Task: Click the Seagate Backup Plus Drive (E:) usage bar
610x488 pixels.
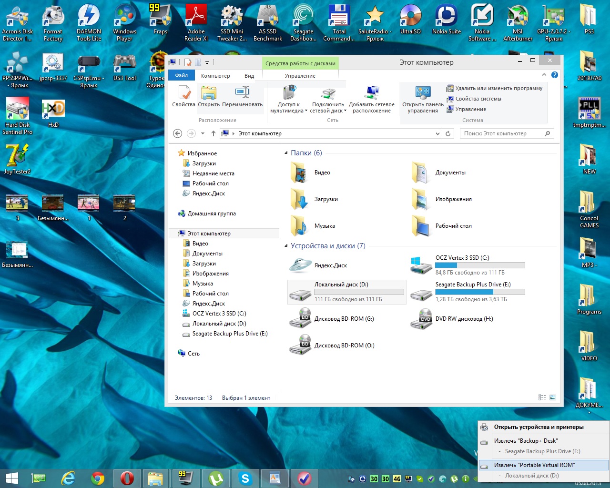Action: click(480, 292)
